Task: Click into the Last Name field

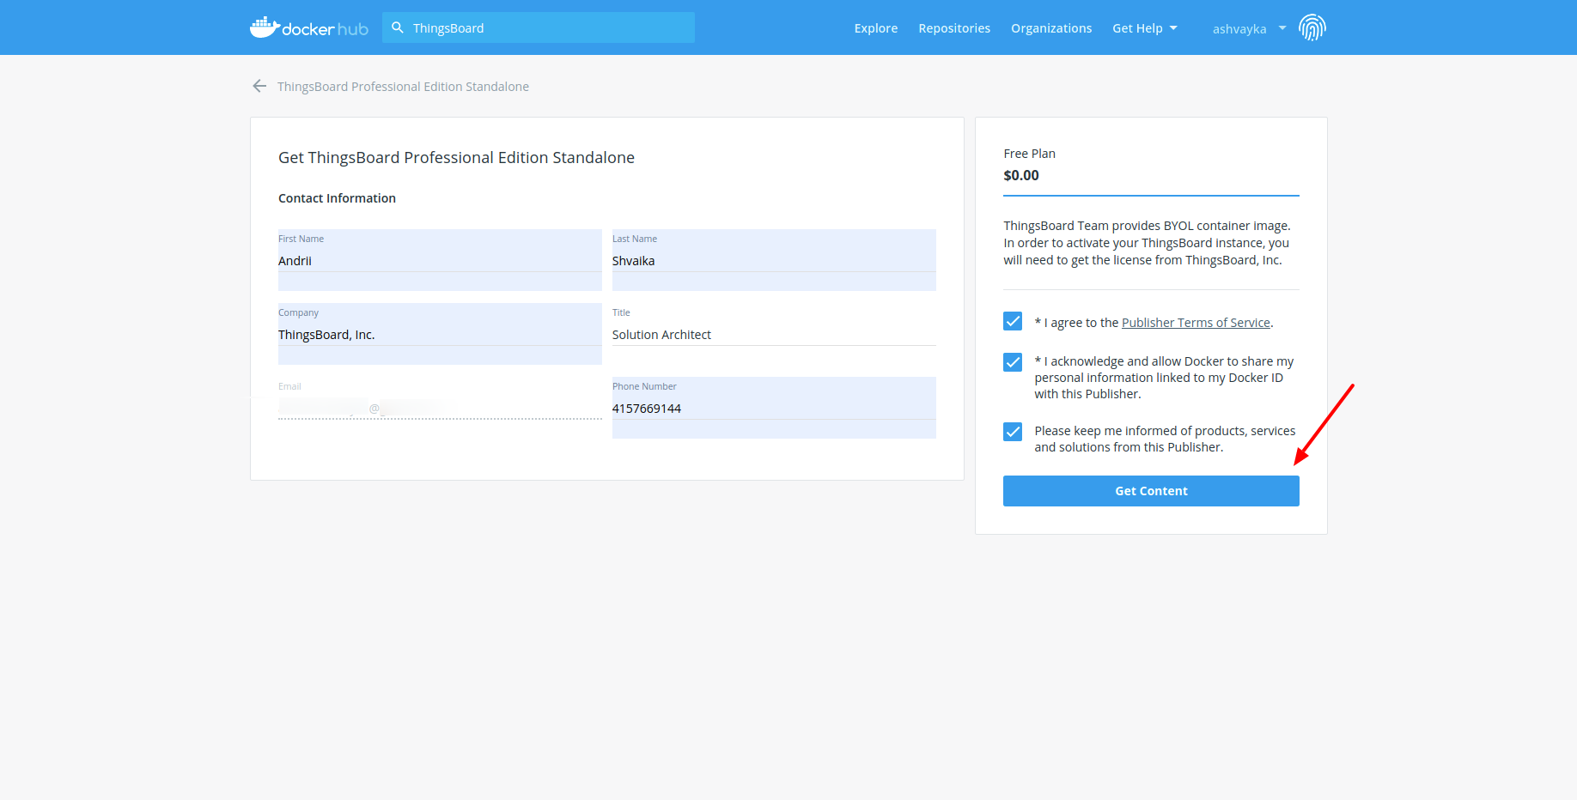Action: coord(773,261)
